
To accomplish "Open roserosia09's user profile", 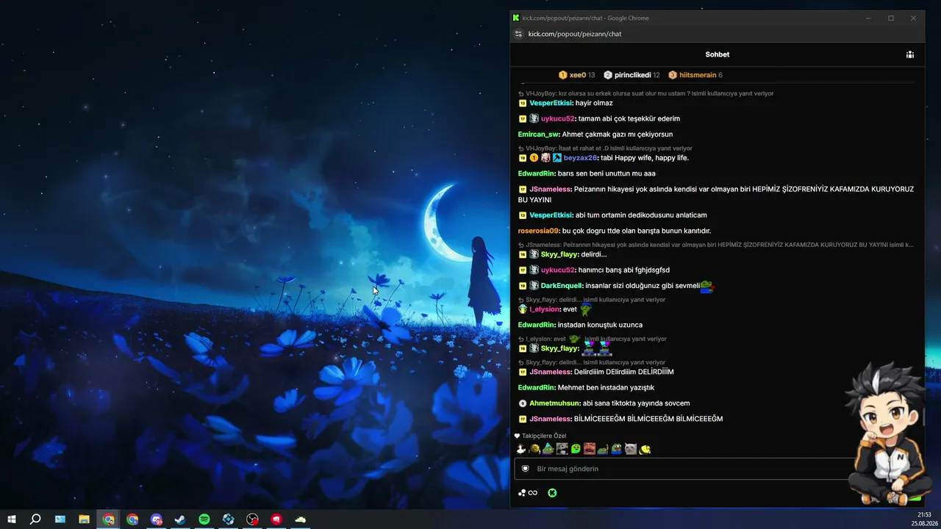I will 538,231.
